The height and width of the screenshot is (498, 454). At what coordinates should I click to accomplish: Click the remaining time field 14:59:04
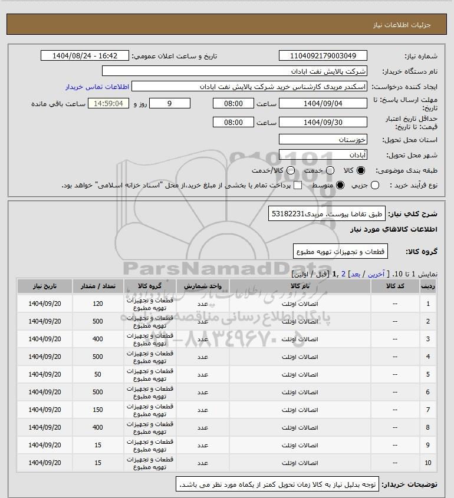(x=108, y=103)
